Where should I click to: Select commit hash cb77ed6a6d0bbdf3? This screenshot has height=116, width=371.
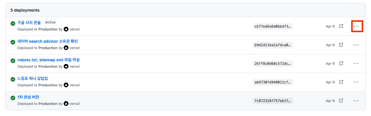click(273, 26)
